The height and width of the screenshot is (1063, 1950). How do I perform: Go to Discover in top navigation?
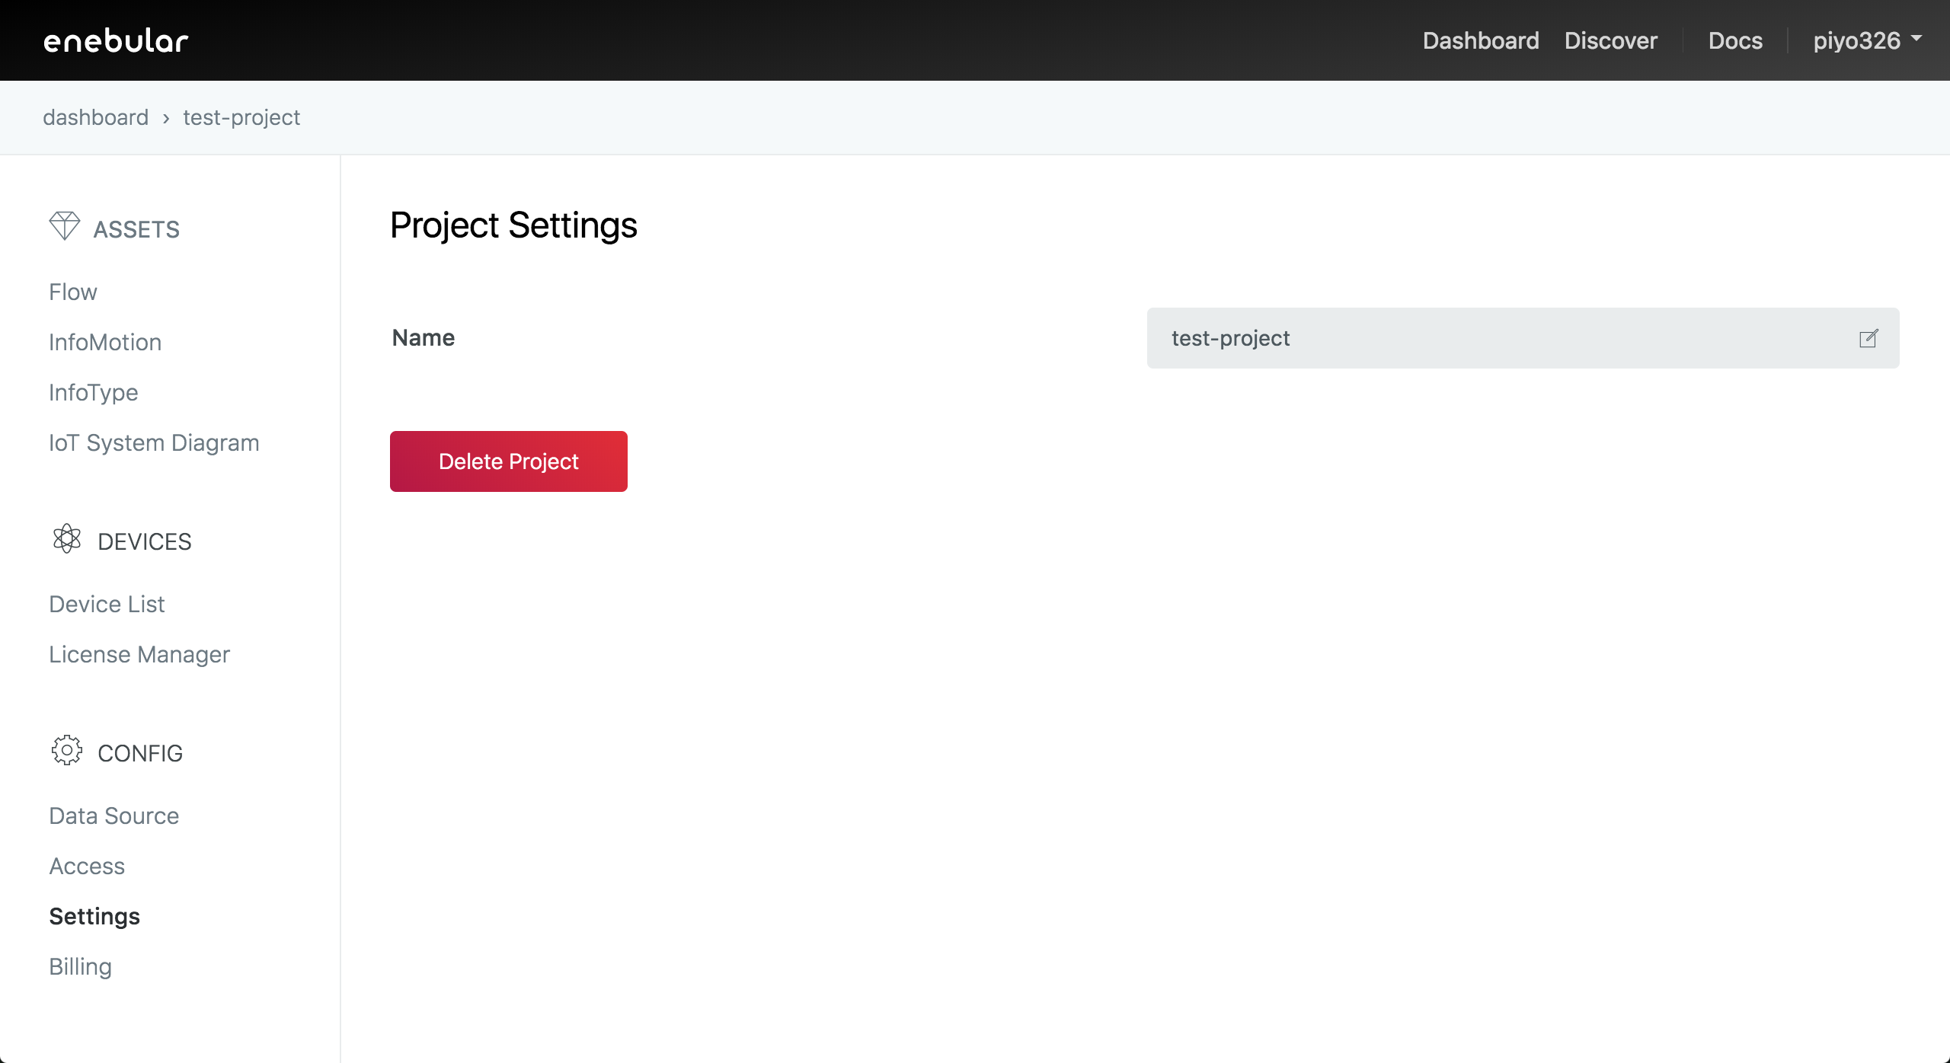[1611, 40]
